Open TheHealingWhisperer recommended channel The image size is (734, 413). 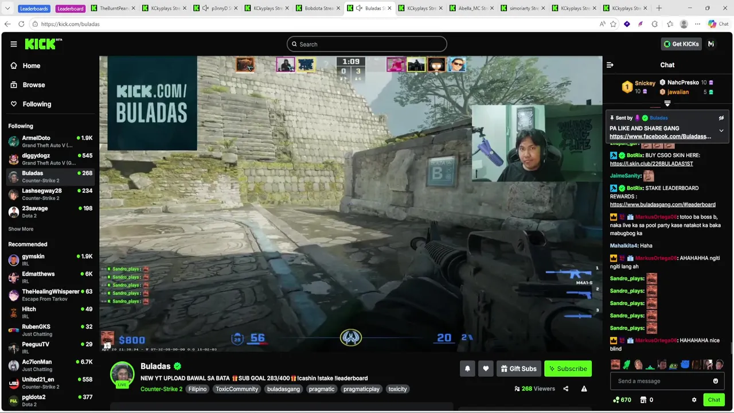[50, 295]
